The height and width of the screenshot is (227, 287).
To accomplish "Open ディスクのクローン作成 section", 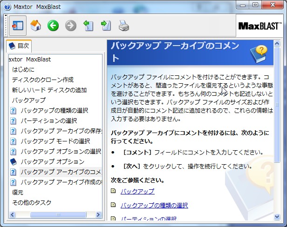I will click(43, 80).
